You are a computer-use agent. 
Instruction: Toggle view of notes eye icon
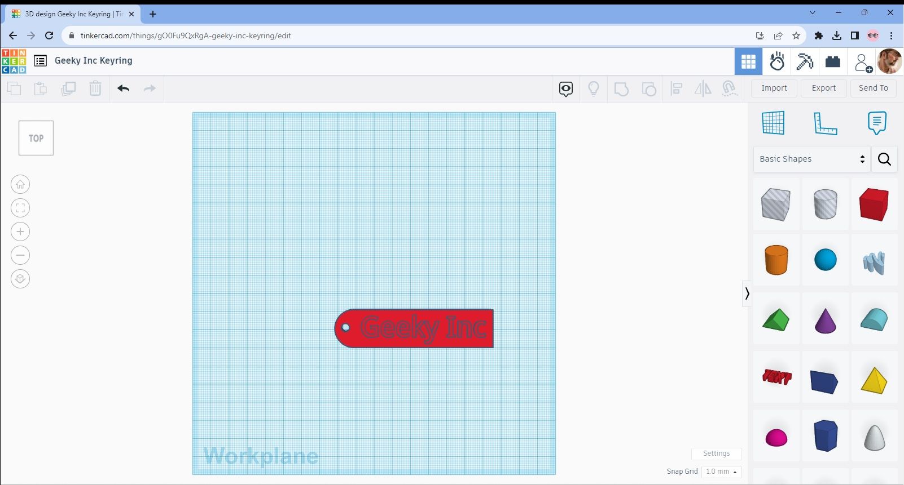(x=566, y=88)
